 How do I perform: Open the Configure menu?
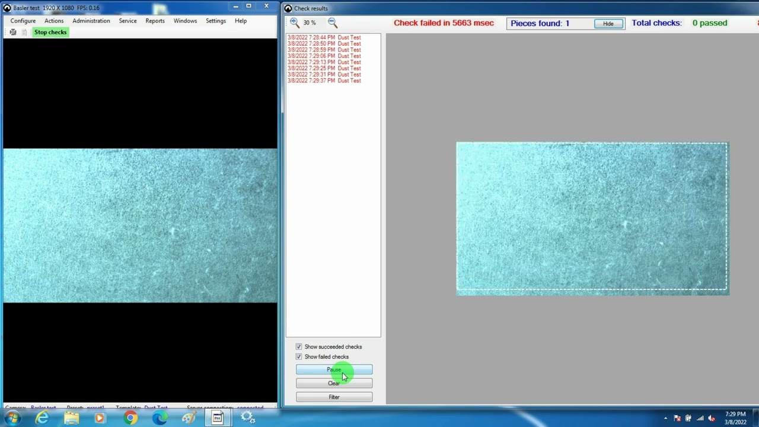(x=23, y=21)
